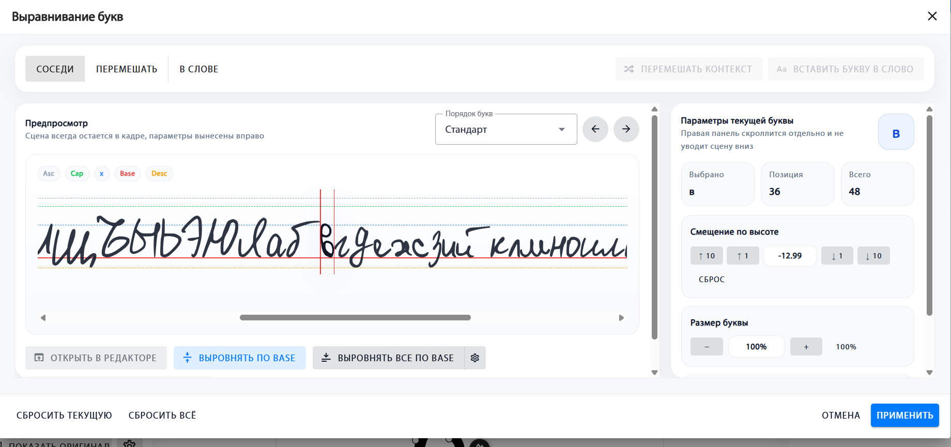The height and width of the screenshot is (447, 951).
Task: Increase letter size with plus button
Action: click(x=806, y=347)
